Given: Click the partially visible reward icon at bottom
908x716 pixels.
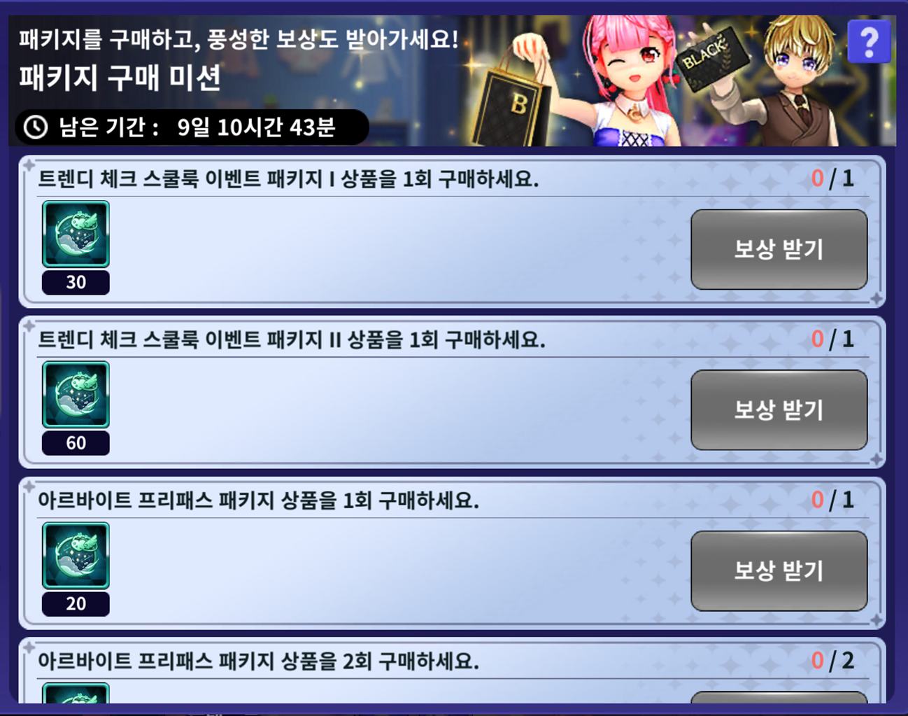Looking at the screenshot, I should coord(76,693).
